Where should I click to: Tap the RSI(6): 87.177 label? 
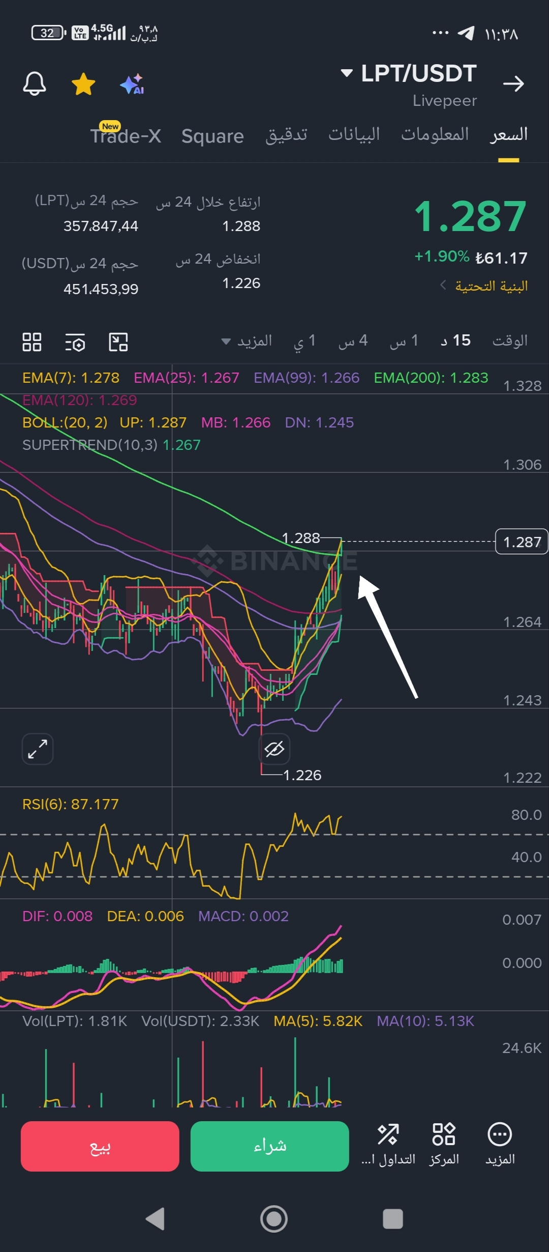pos(70,804)
